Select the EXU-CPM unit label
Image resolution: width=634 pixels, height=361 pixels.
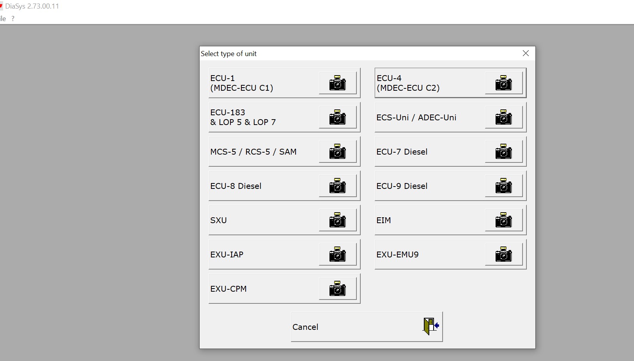[228, 289]
